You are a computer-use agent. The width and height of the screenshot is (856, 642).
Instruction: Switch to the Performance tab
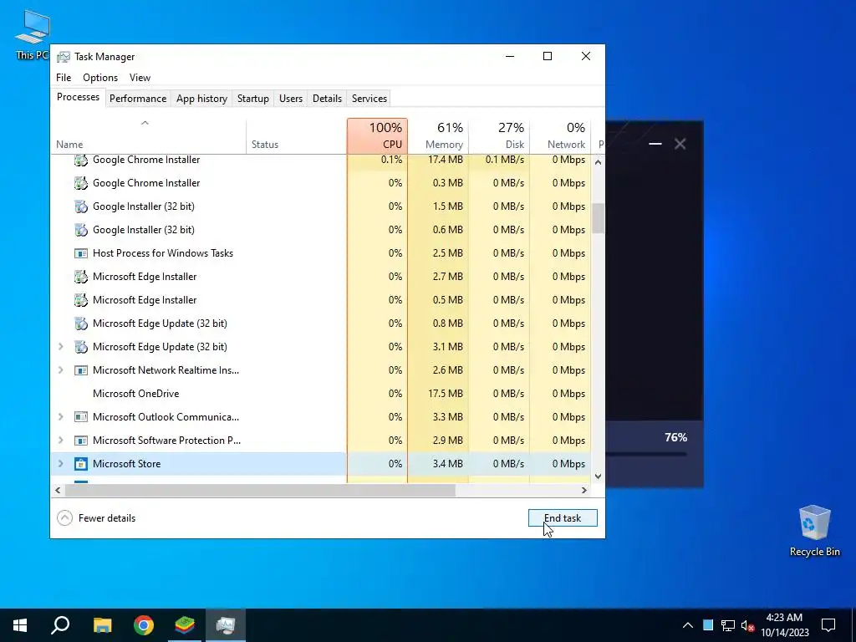tap(138, 99)
